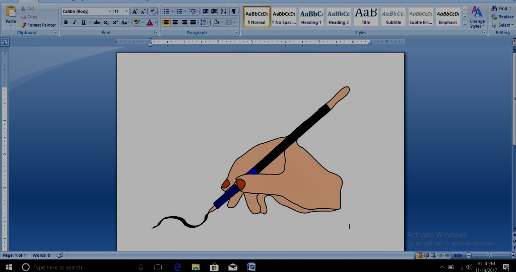Click the Zoom Out minus button
This screenshot has height=272, width=516.
469,255
